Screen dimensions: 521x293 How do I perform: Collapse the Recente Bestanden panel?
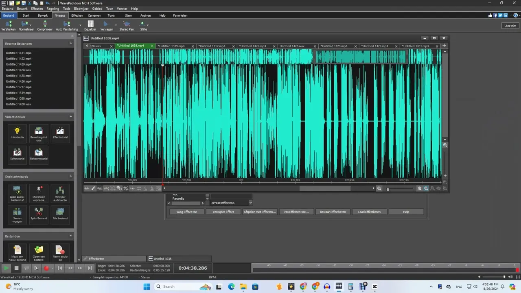point(71,43)
